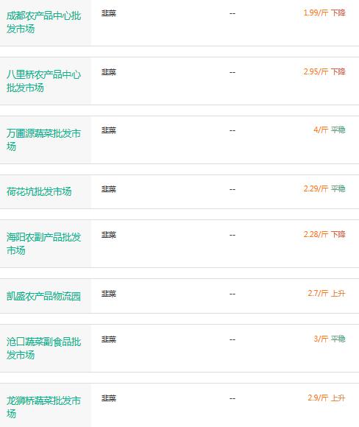
Task: Open 龙狮桥蔬菜批发市场 market link
Action: pyautogui.click(x=44, y=407)
